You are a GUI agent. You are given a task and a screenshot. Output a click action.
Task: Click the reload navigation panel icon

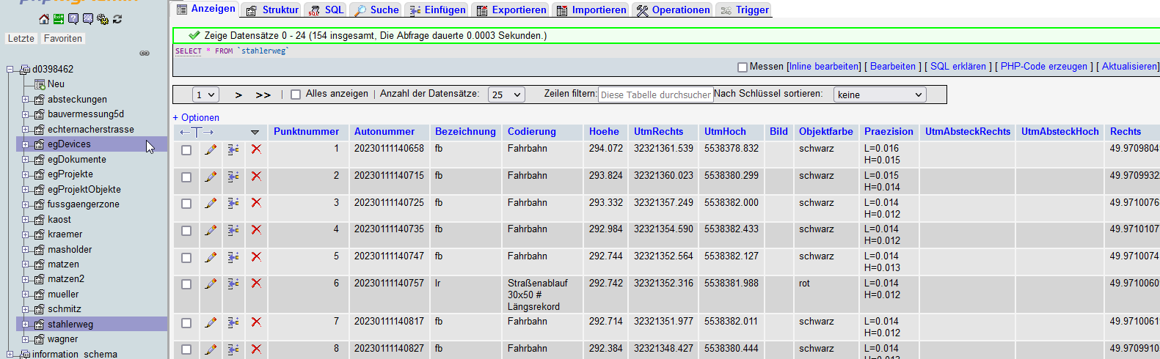117,19
